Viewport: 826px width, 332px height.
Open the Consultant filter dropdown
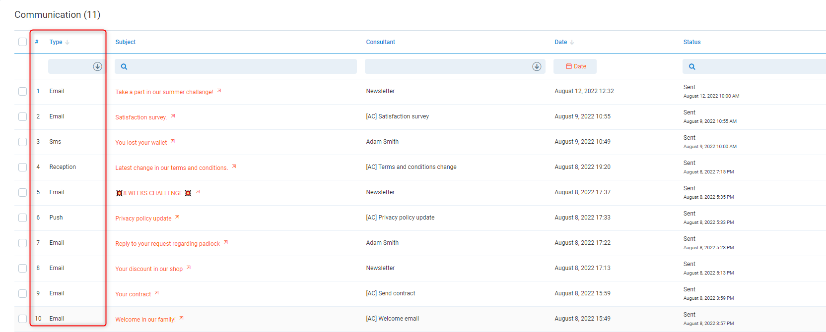click(537, 66)
